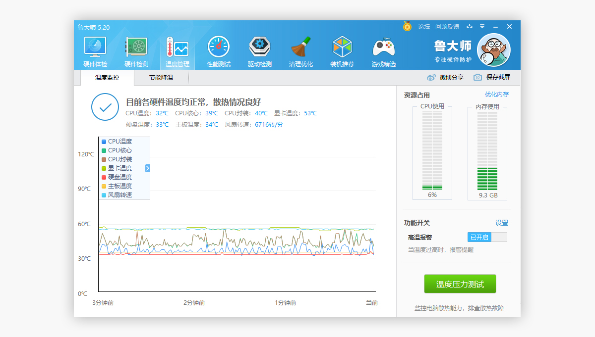
Task: Switch to the 节能降温 tab
Action: coord(161,78)
